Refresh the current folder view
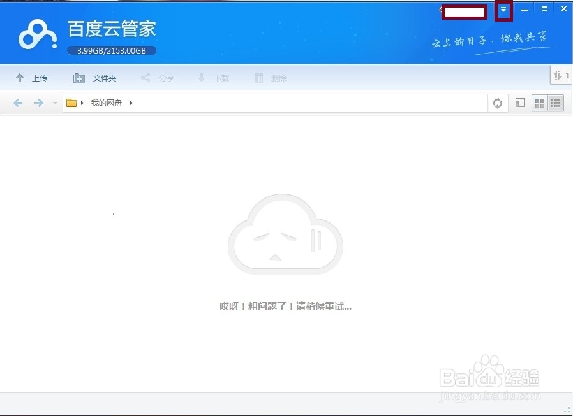 (498, 103)
